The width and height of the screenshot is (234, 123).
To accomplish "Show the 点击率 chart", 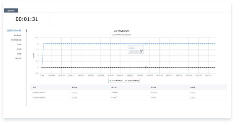I will coord(19,44).
